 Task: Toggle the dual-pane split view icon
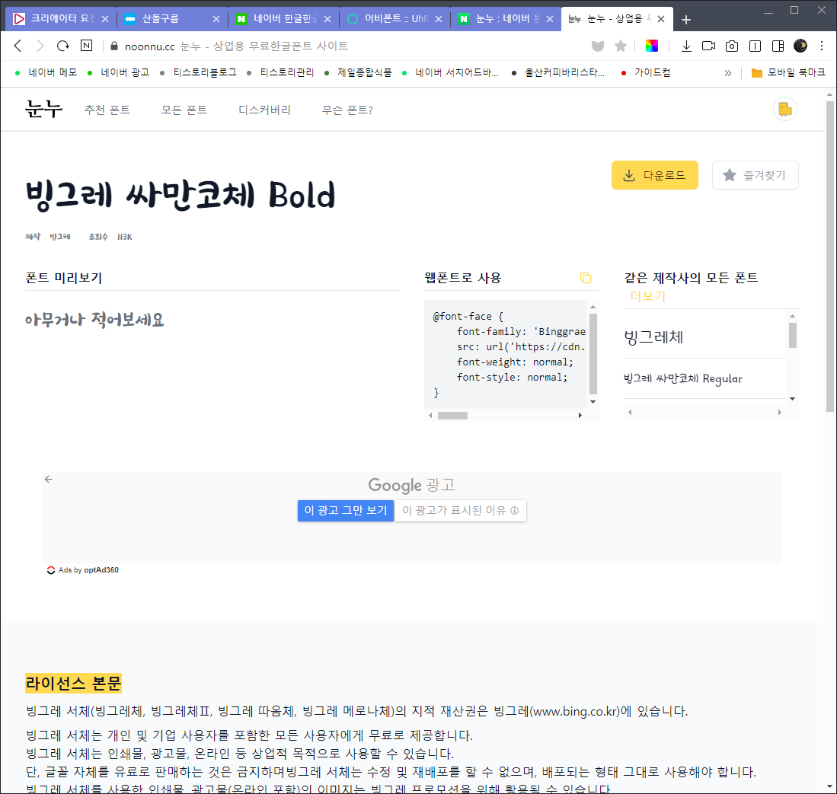point(778,46)
